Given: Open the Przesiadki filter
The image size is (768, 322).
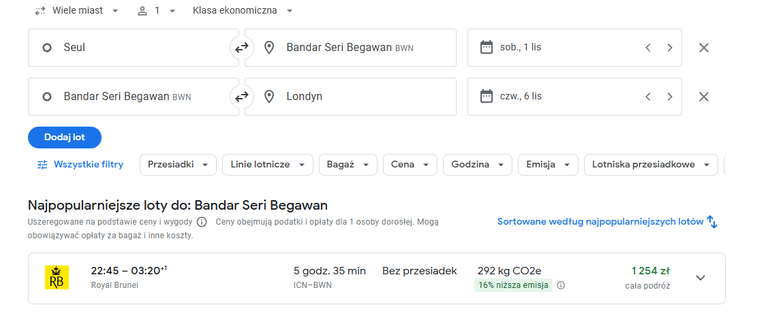Looking at the screenshot, I should coord(178,165).
